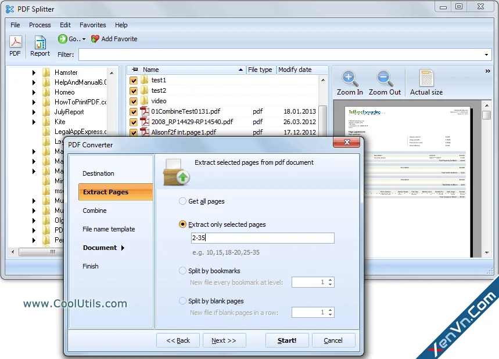Click the preview pane vertical scrollbar thumb
The height and width of the screenshot is (359, 499).
[x=486, y=115]
